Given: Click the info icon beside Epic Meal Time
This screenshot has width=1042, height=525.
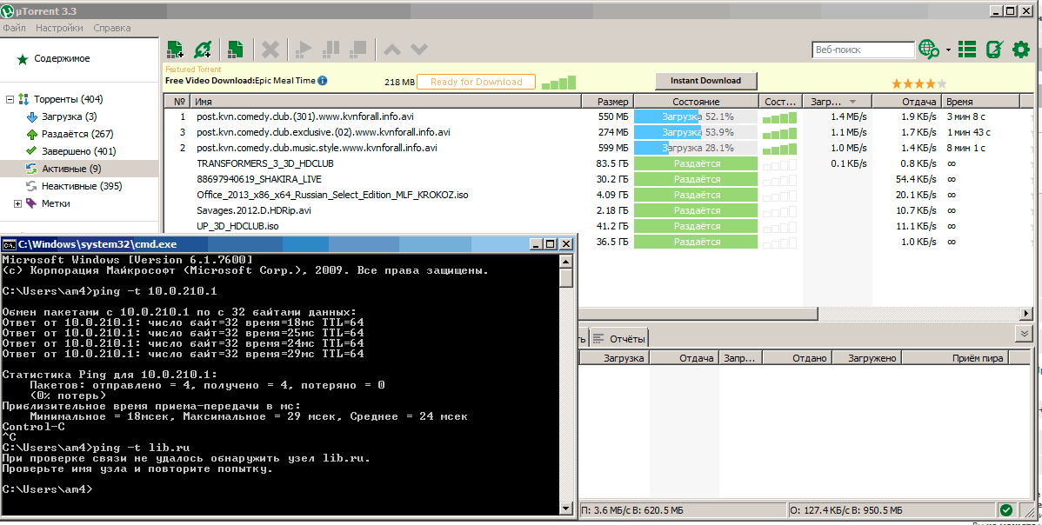Looking at the screenshot, I should (x=323, y=81).
